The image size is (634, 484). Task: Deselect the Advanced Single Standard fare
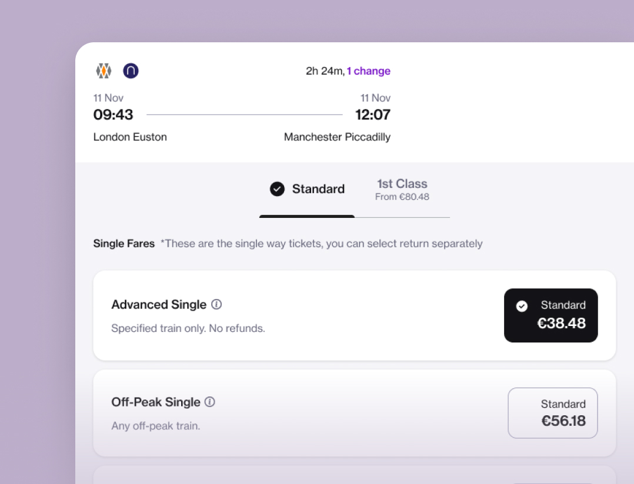[x=550, y=315]
